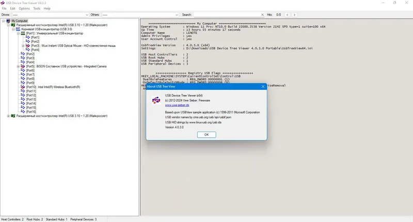Screen dimensions: 413x222
Task: Click the USB port icon next to [Port14]
Action: pyautogui.click(x=23, y=103)
